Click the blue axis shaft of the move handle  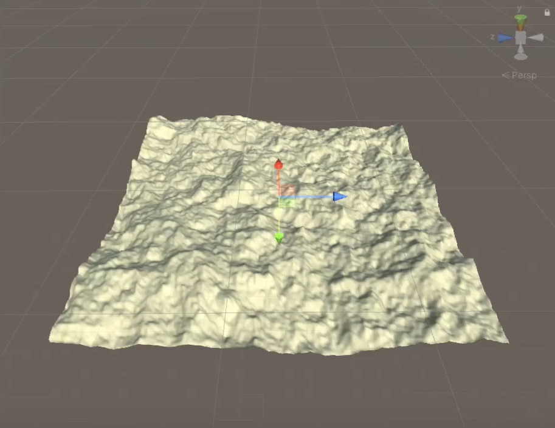click(x=307, y=197)
